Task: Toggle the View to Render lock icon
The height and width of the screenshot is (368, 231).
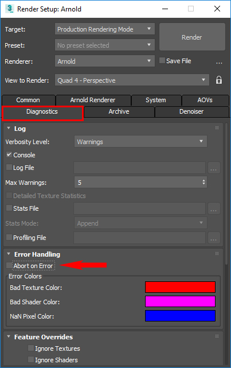Action: point(219,80)
